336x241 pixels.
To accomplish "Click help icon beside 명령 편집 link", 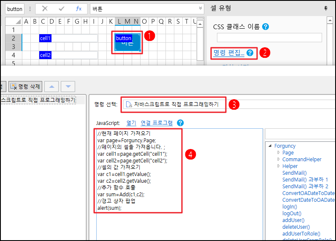I will 250,53.
